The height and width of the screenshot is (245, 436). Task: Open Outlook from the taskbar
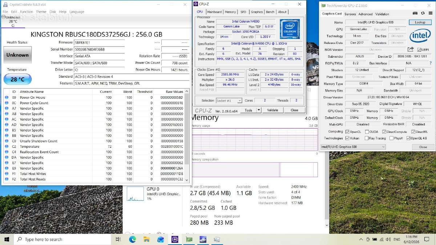coord(161,239)
